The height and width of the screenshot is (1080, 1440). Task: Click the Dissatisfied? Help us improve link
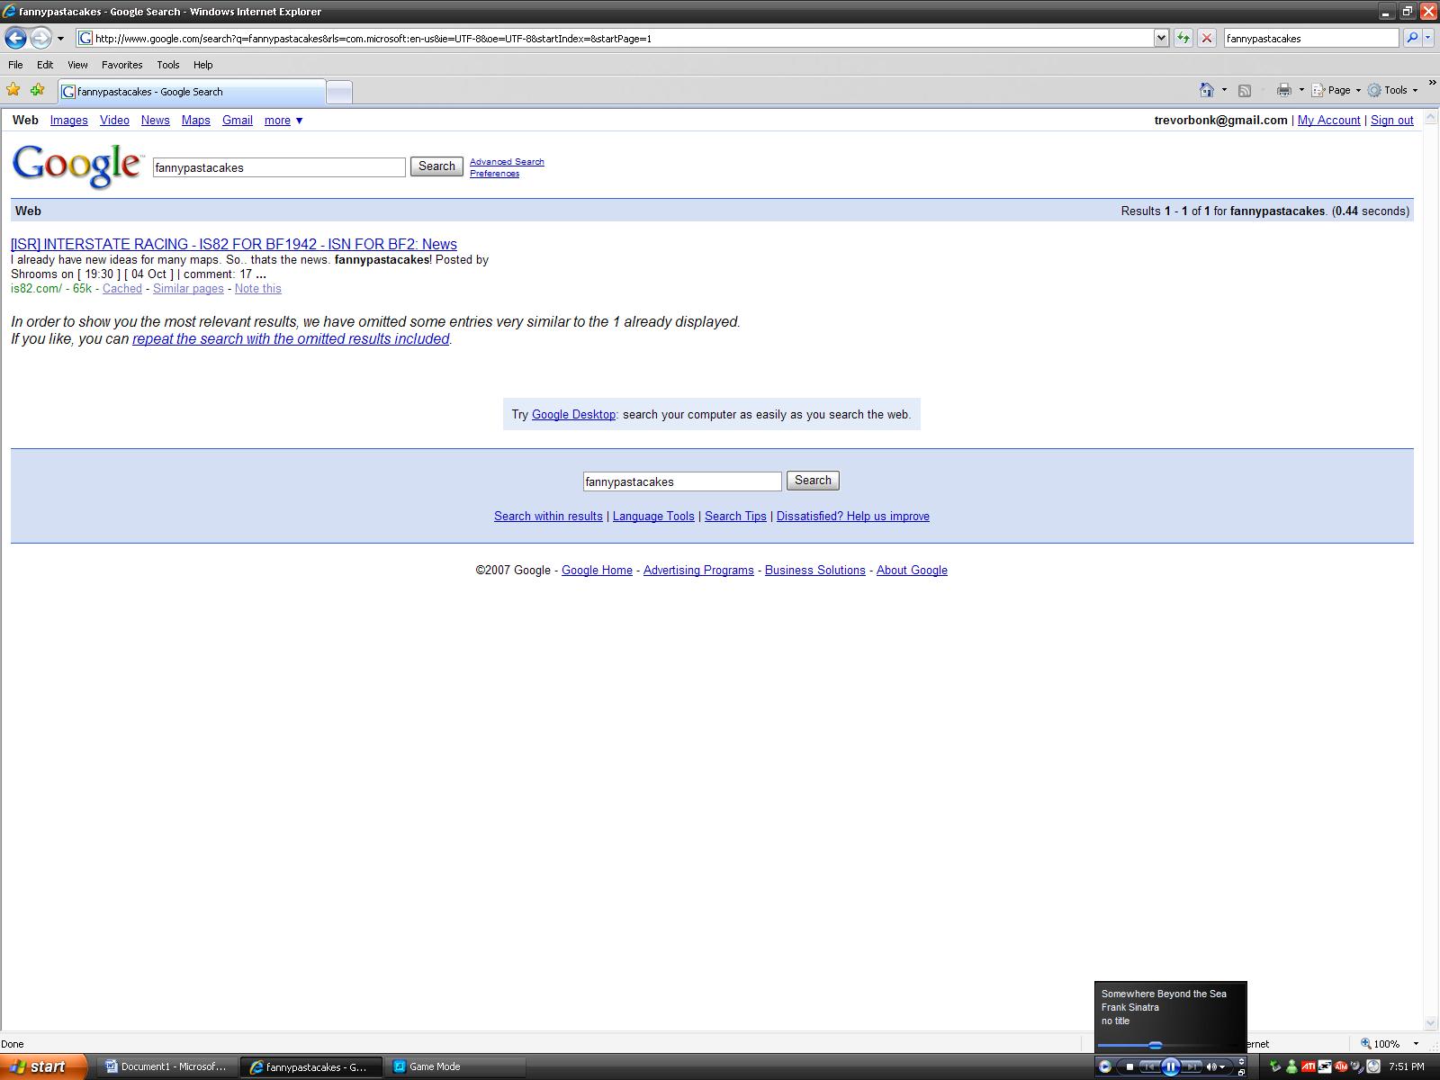point(853,516)
